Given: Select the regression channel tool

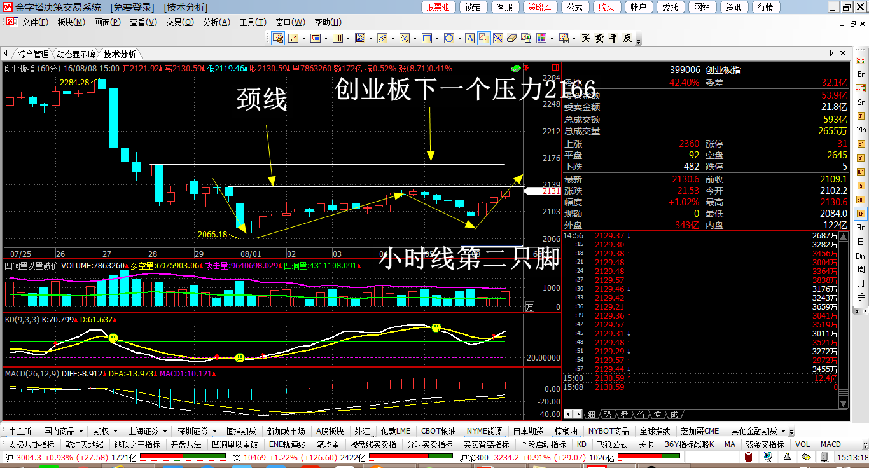Looking at the screenshot, I should tap(382, 38).
